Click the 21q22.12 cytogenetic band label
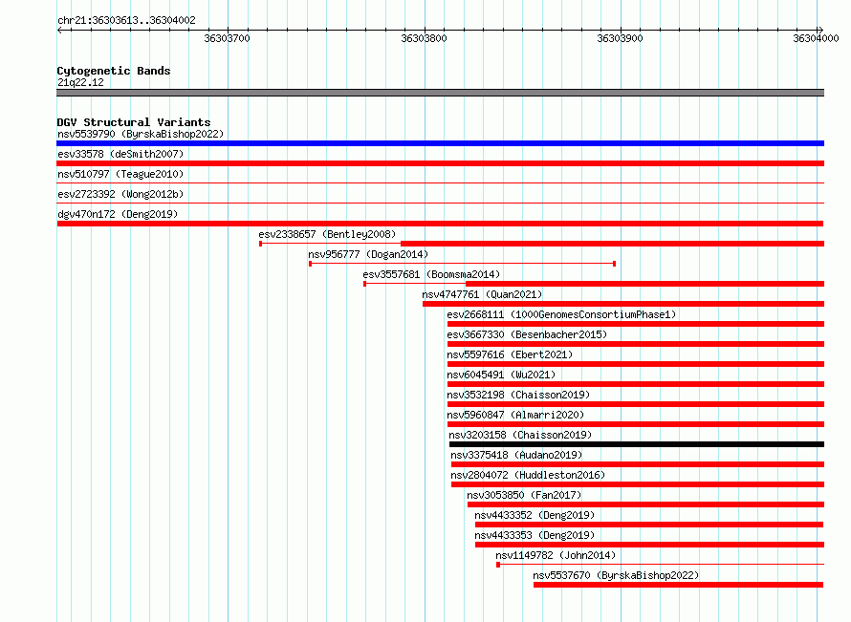The image size is (851, 622). (80, 82)
